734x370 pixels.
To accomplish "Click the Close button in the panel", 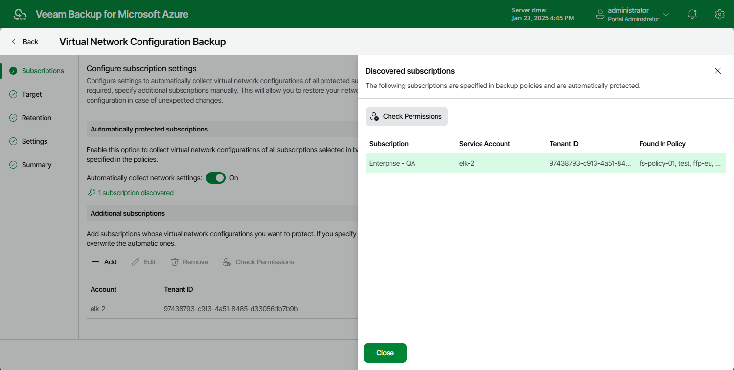I will [x=385, y=352].
